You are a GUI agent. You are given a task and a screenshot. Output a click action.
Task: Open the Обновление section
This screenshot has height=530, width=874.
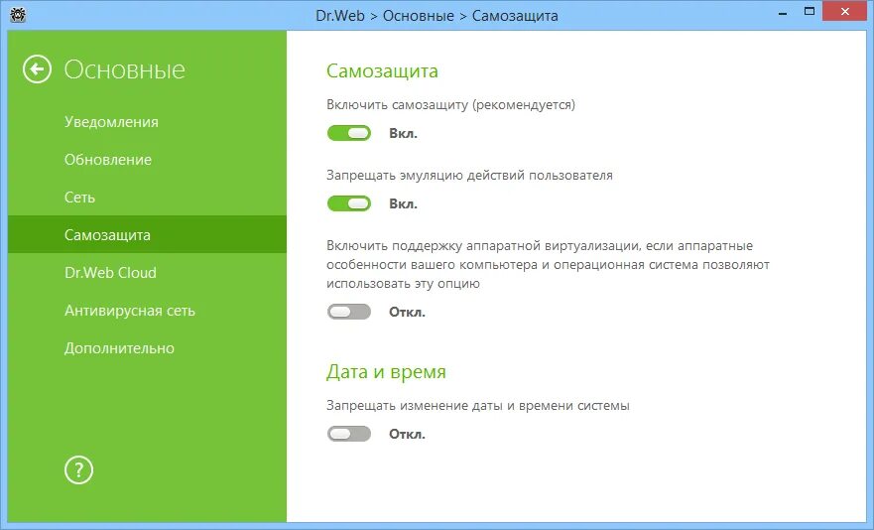147,160
